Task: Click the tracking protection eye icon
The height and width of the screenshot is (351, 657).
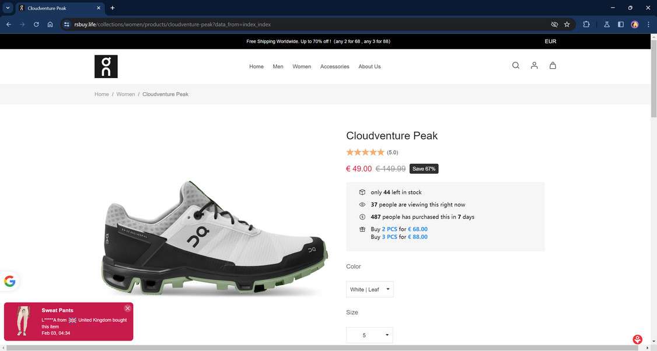Action: point(554,24)
